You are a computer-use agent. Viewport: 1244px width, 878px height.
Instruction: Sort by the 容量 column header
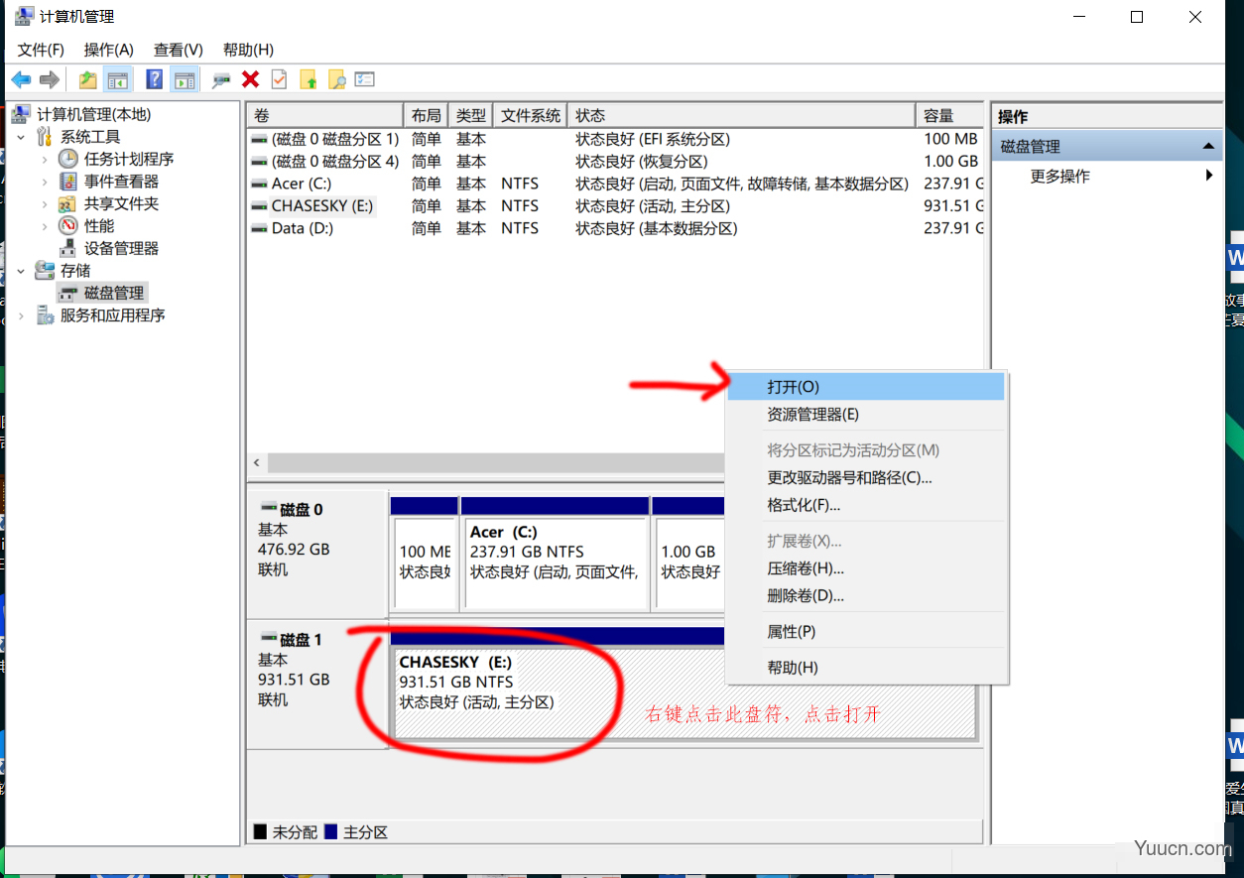point(950,115)
